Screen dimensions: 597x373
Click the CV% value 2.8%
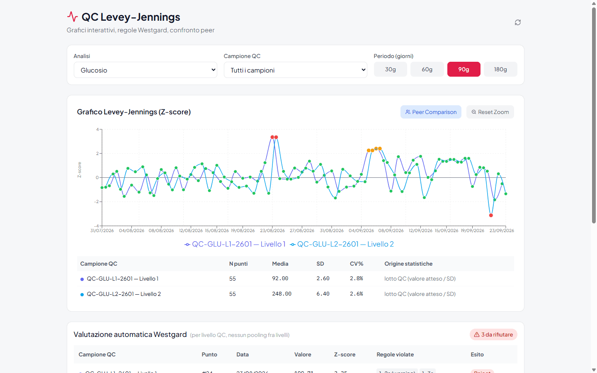(357, 279)
